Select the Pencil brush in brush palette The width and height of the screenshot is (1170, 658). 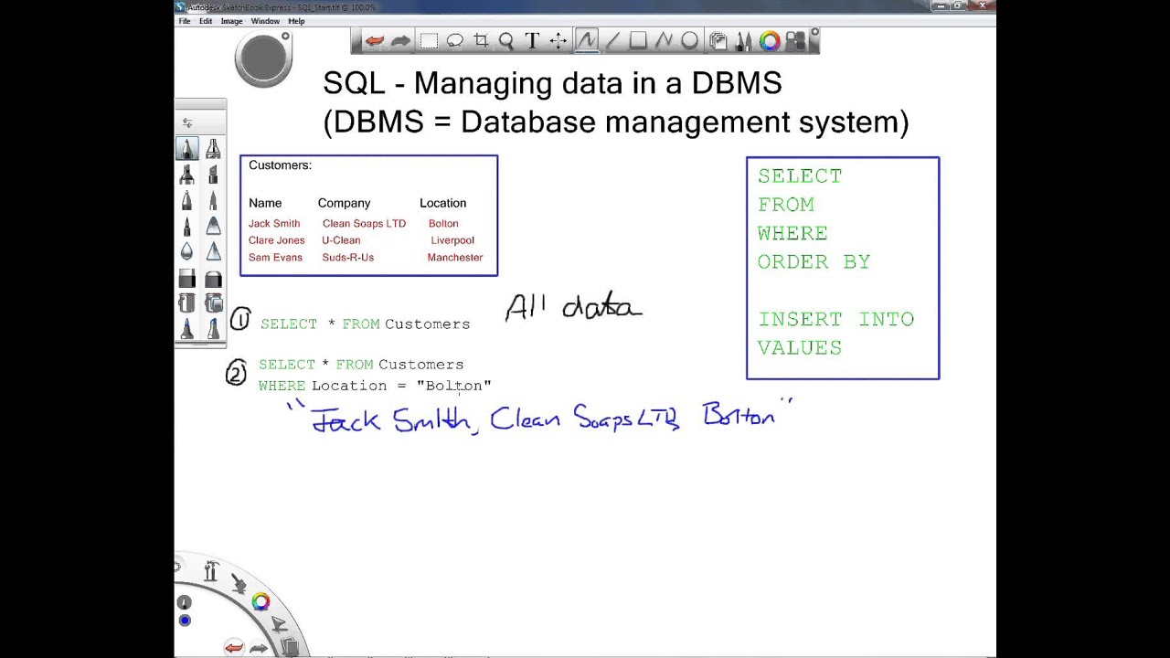pos(186,147)
